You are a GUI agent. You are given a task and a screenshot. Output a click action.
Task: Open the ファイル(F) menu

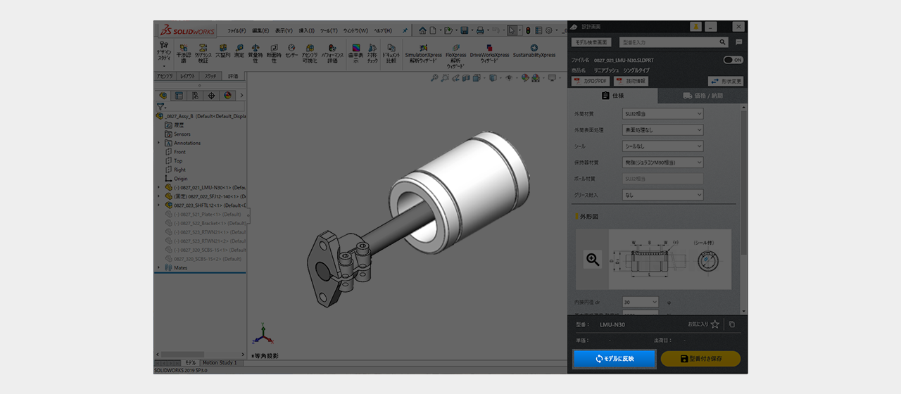(x=237, y=31)
